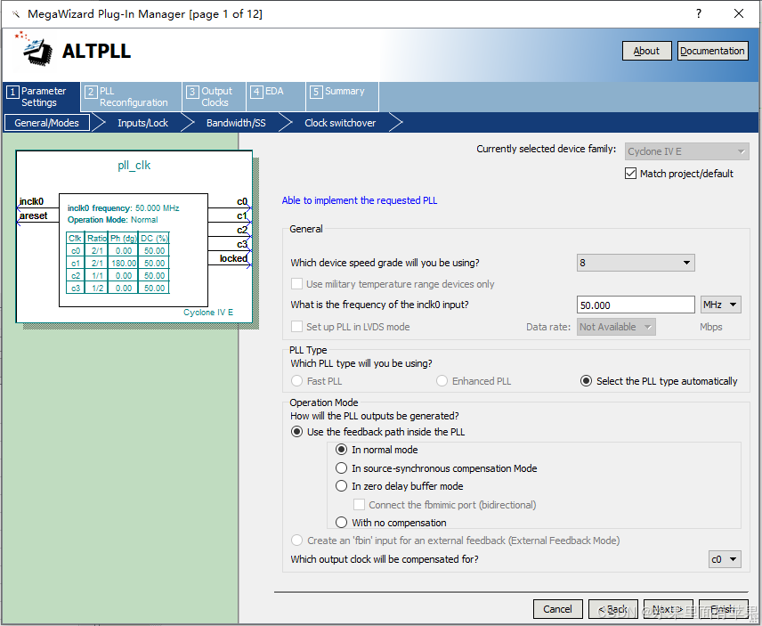Select With no compensation option
This screenshot has height=626, width=762.
[342, 523]
